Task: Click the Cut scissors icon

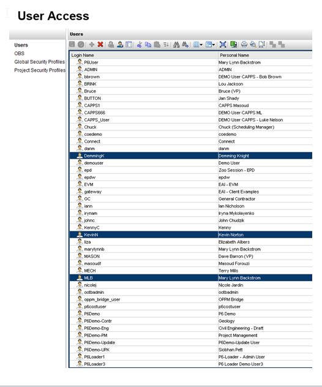Action: coord(140,45)
